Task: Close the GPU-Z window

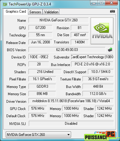Action: [111, 3]
